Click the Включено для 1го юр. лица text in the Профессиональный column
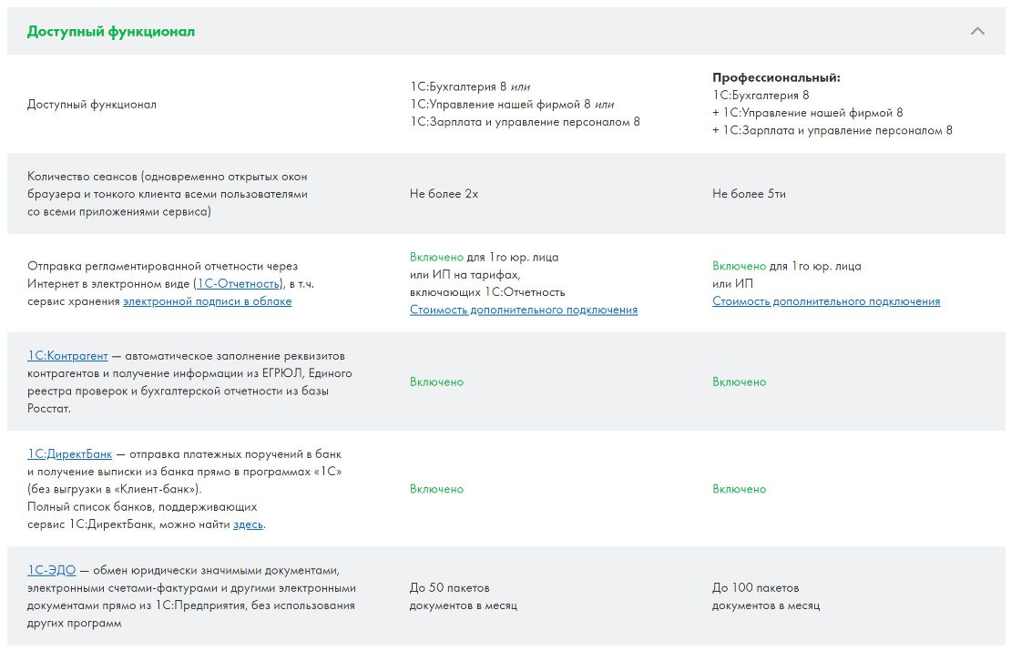The image size is (1011, 651). [x=787, y=266]
